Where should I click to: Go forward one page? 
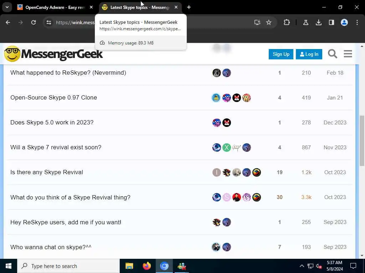click(x=21, y=22)
